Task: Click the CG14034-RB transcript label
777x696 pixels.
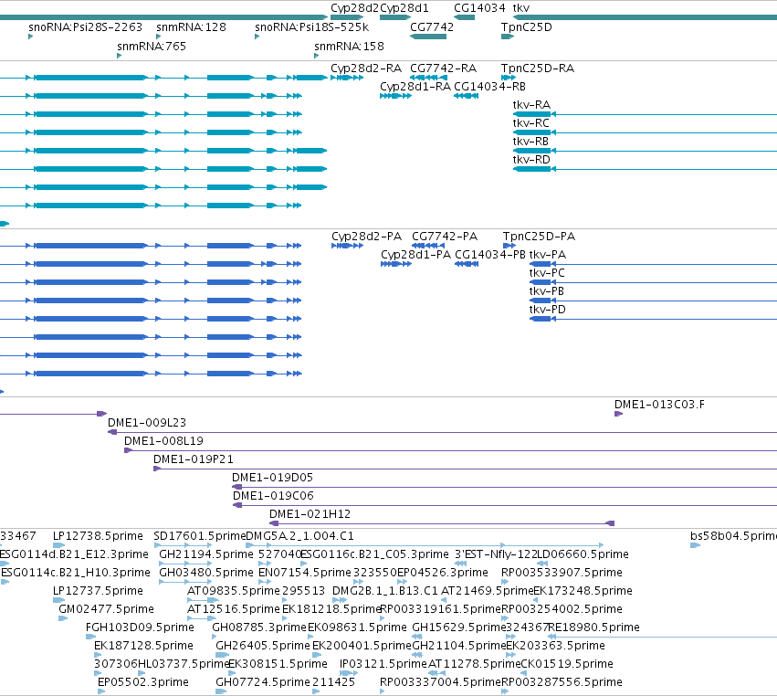Action: pos(489,87)
